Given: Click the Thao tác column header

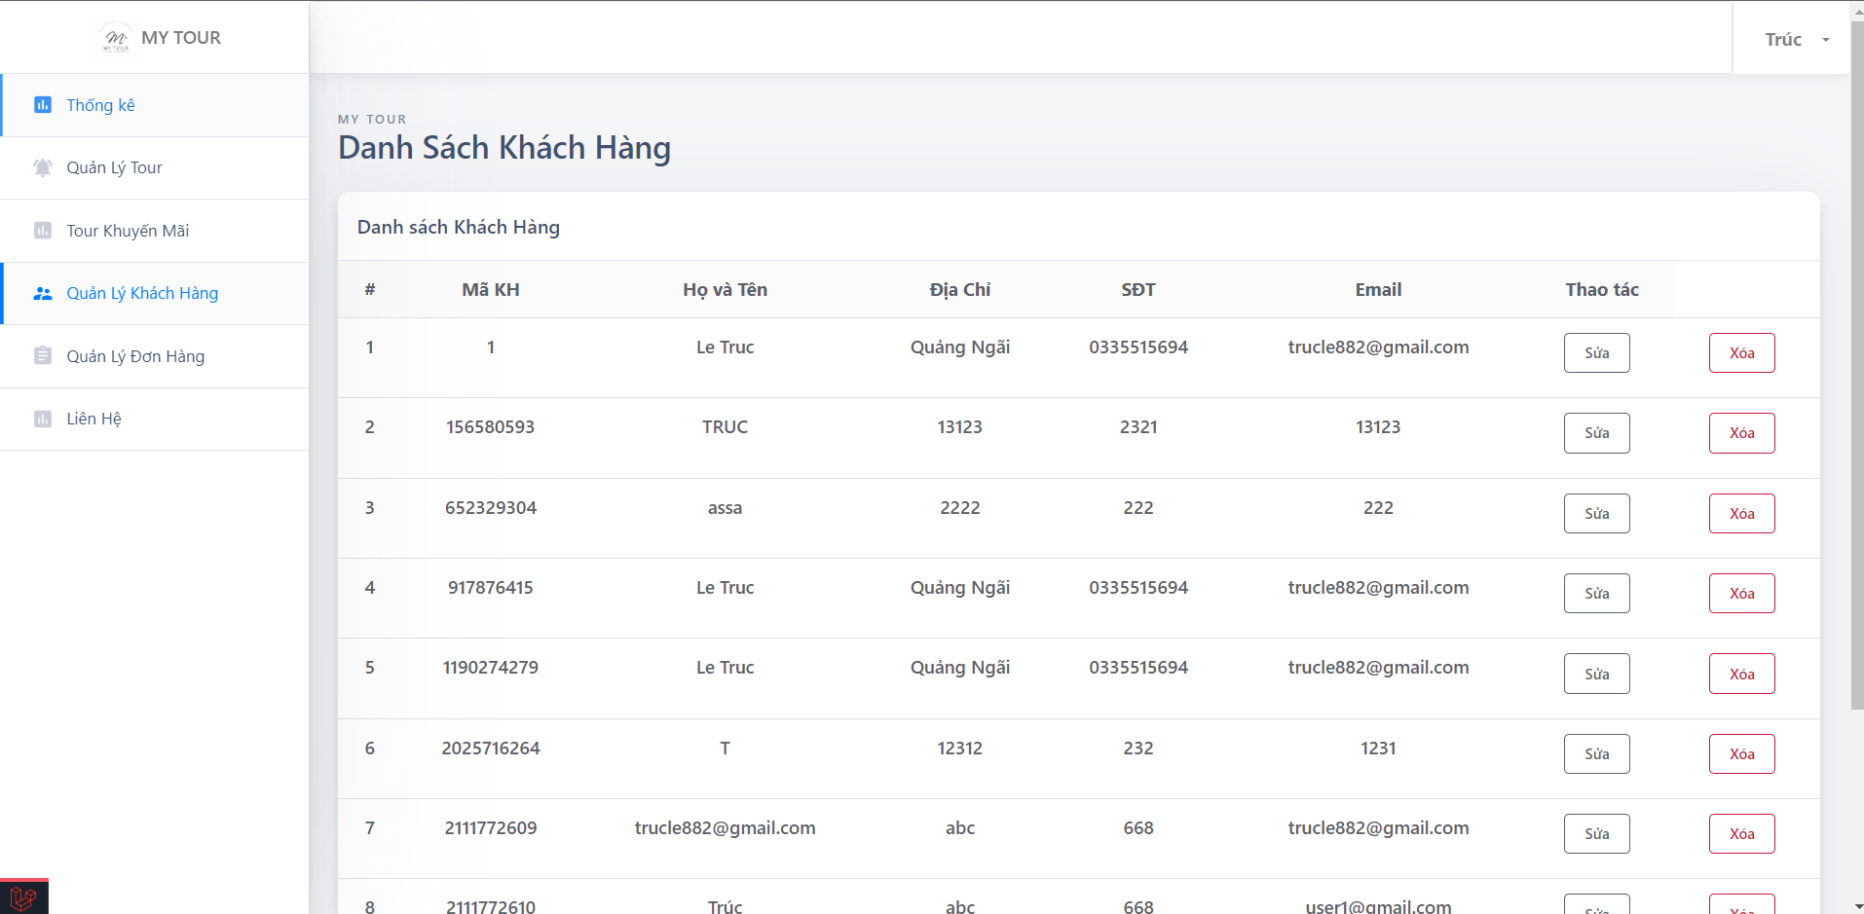Looking at the screenshot, I should (x=1602, y=290).
